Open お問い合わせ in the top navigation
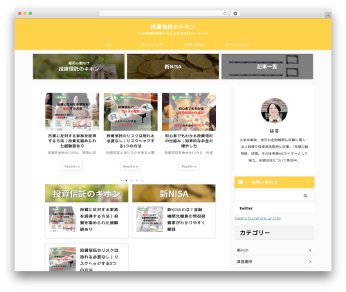 [194, 45]
